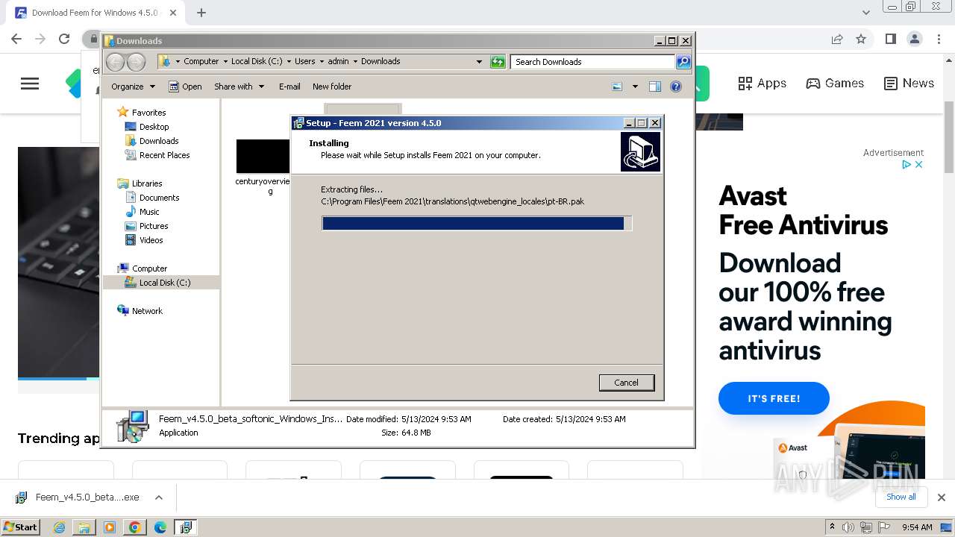Open Internet Explorer from taskbar
Screen dimensions: 955x537
pyautogui.click(x=59, y=527)
